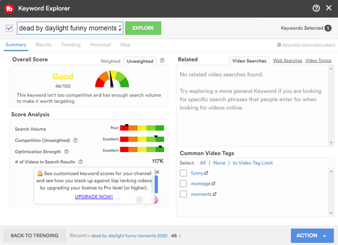Screen dimensions: 338x245
Task: Focus the keyword search input field
Action: [70, 28]
